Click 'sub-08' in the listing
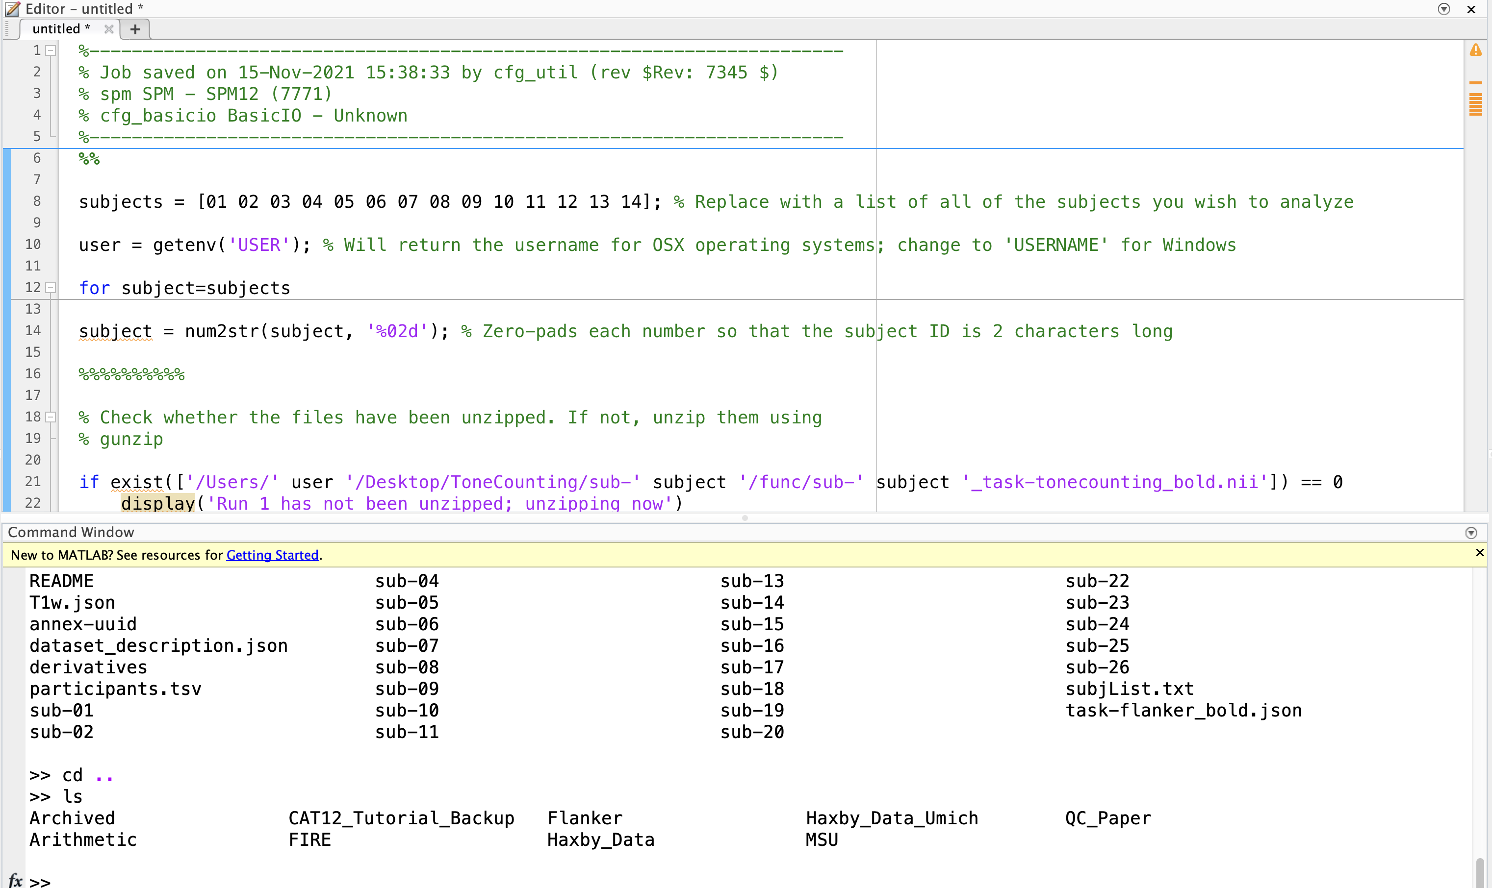Viewport: 1492px width, 888px height. click(x=407, y=667)
